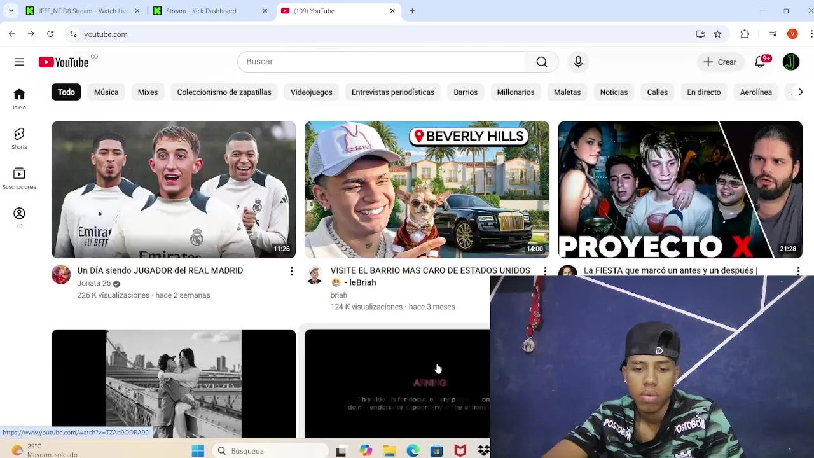Bookmark this page with the star

[x=717, y=34]
